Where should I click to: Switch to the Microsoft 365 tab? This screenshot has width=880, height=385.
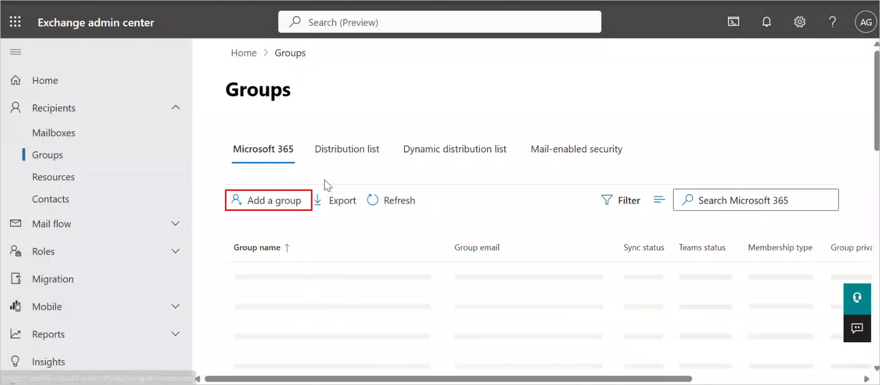coord(263,149)
